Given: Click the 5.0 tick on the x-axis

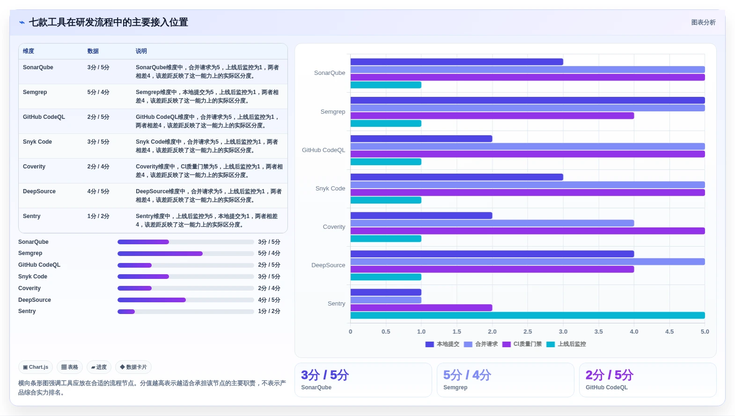Looking at the screenshot, I should pyautogui.click(x=705, y=332).
